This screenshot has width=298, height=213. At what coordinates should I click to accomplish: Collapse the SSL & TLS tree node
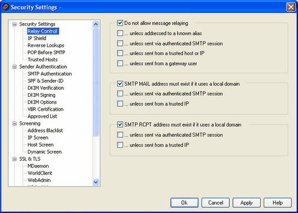point(14,159)
